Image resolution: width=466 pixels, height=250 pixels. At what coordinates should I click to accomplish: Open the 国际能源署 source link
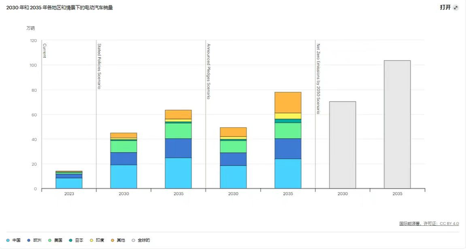click(410, 223)
